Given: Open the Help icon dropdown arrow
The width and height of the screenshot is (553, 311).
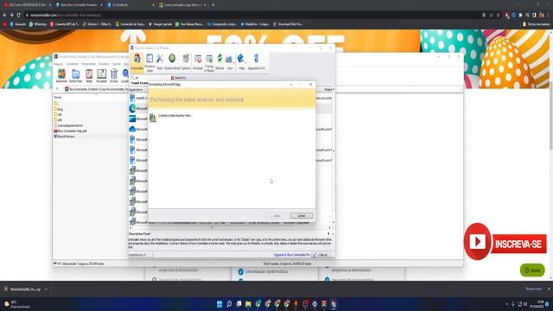Looking at the screenshot, I should [245, 63].
